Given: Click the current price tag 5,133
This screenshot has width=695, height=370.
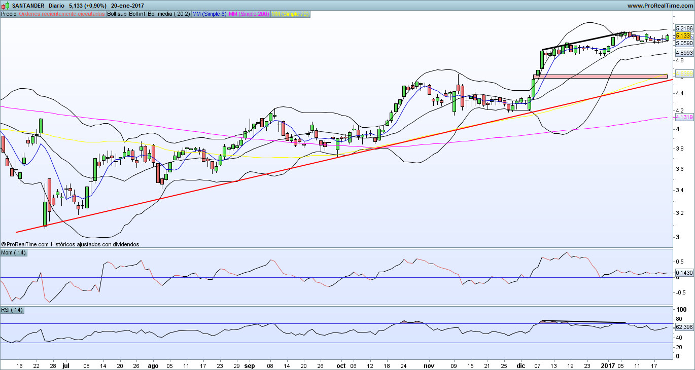Looking at the screenshot, I should pos(683,35).
